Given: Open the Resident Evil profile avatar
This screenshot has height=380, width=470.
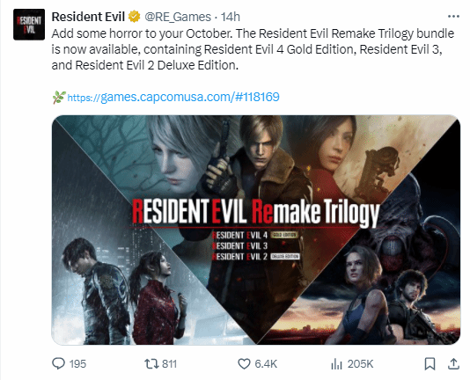Looking at the screenshot, I should tap(29, 25).
